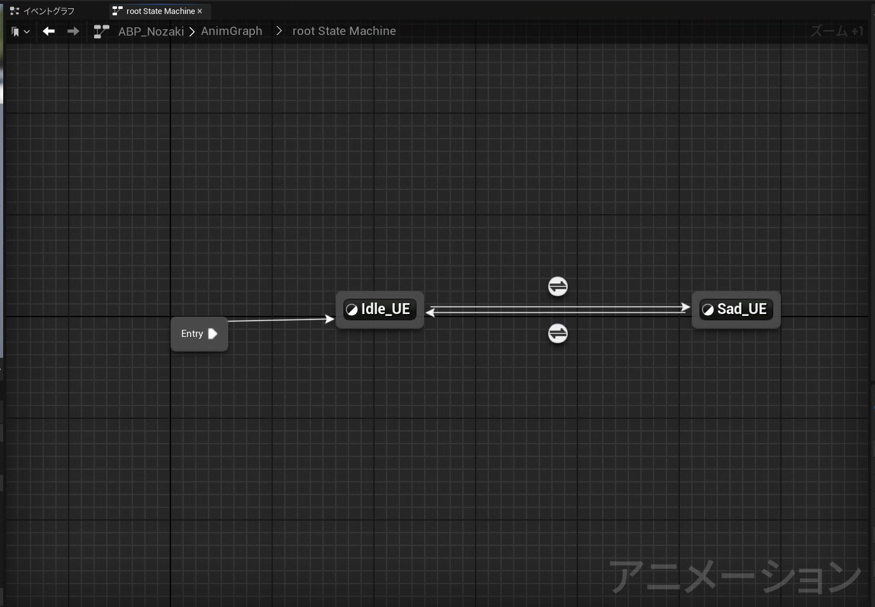Open the bookmarks dropdown in the toolbar

20,31
